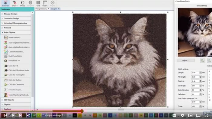The width and height of the screenshot is (212, 119).
Task: Zoom out on the source bitmap preview
Action: (x=209, y=60)
